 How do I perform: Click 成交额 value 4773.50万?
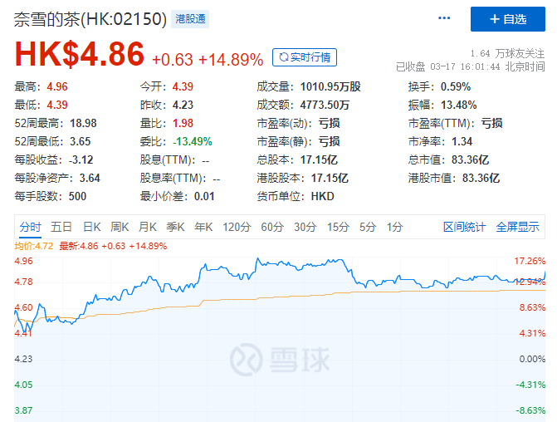point(325,105)
